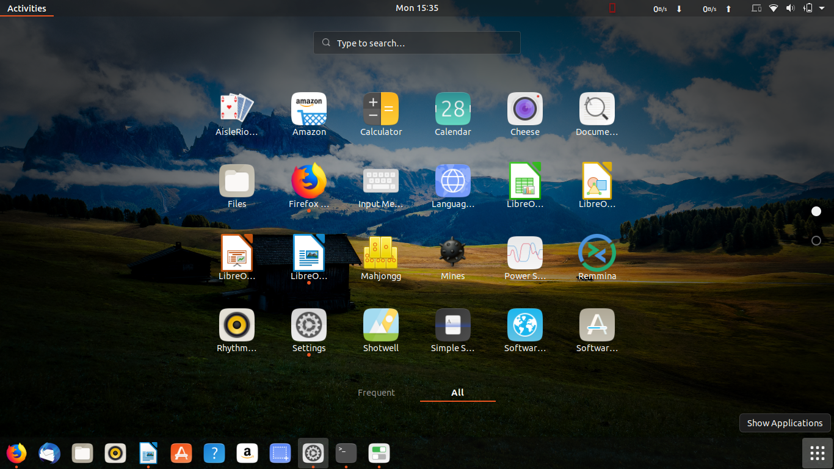Open the clock showing Mon 15:35
This screenshot has width=834, height=469.
click(x=417, y=8)
